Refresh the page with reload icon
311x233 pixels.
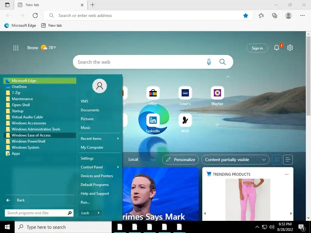point(35,15)
